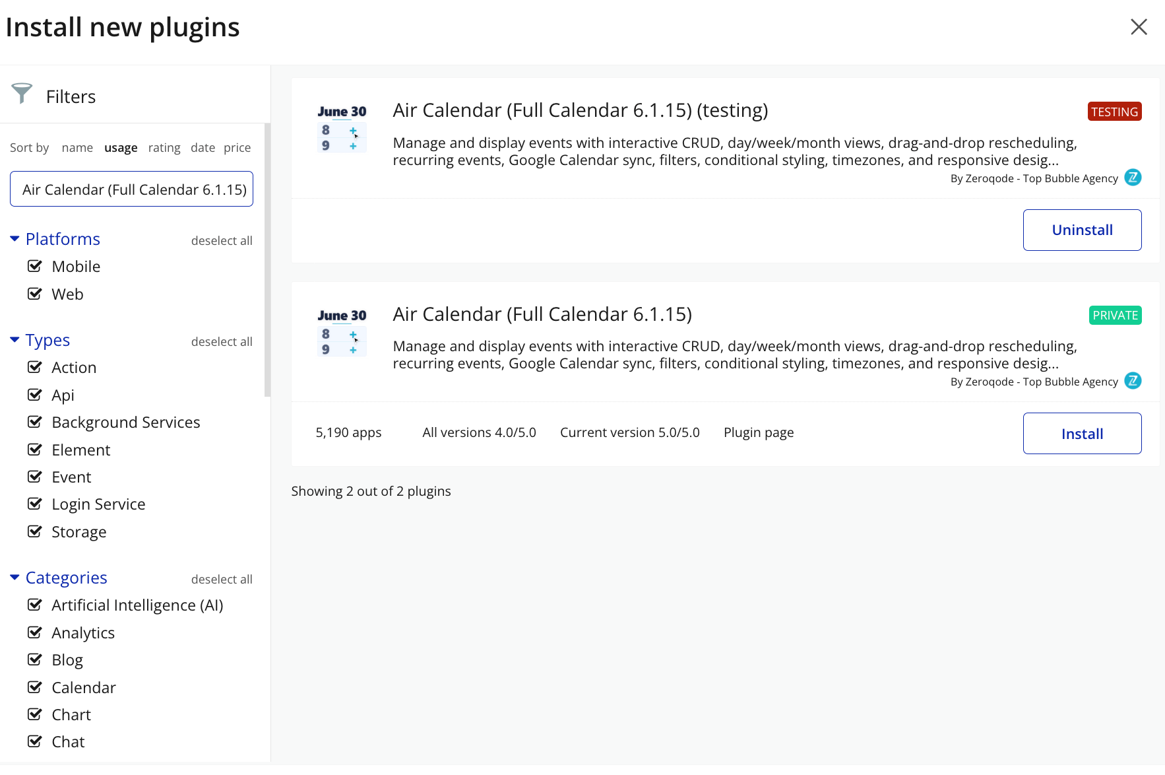The height and width of the screenshot is (775, 1165).
Task: Click the Air Calendar testing plugin thumbnail
Action: tap(342, 129)
